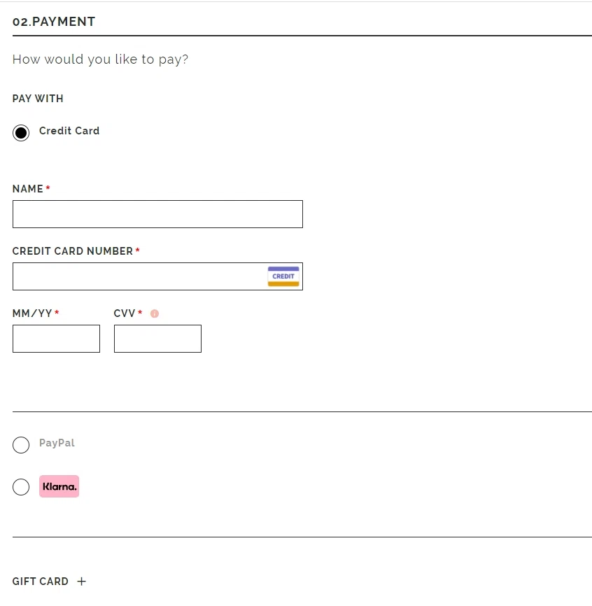Click the pink Klarna logo
The image size is (592, 606).
tap(59, 486)
